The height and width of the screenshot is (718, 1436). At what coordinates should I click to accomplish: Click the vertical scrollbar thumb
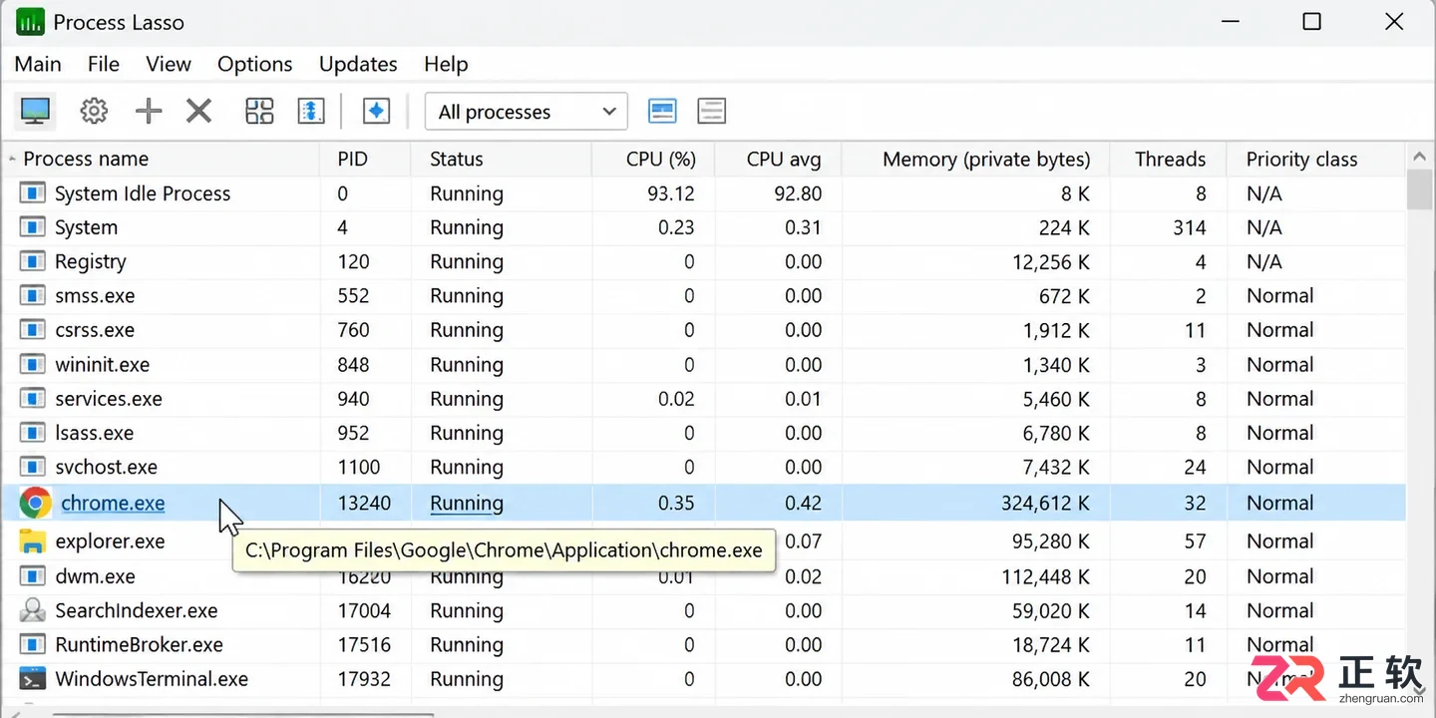coord(1420,189)
